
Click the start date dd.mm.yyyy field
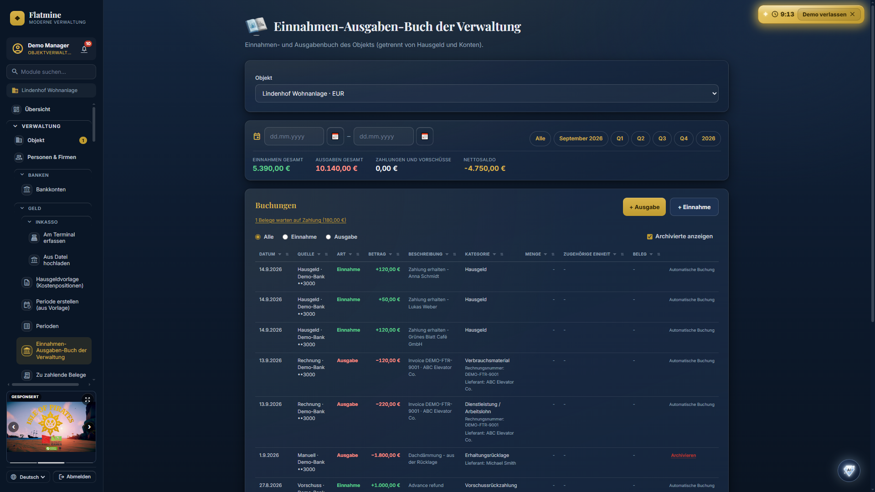(x=294, y=136)
